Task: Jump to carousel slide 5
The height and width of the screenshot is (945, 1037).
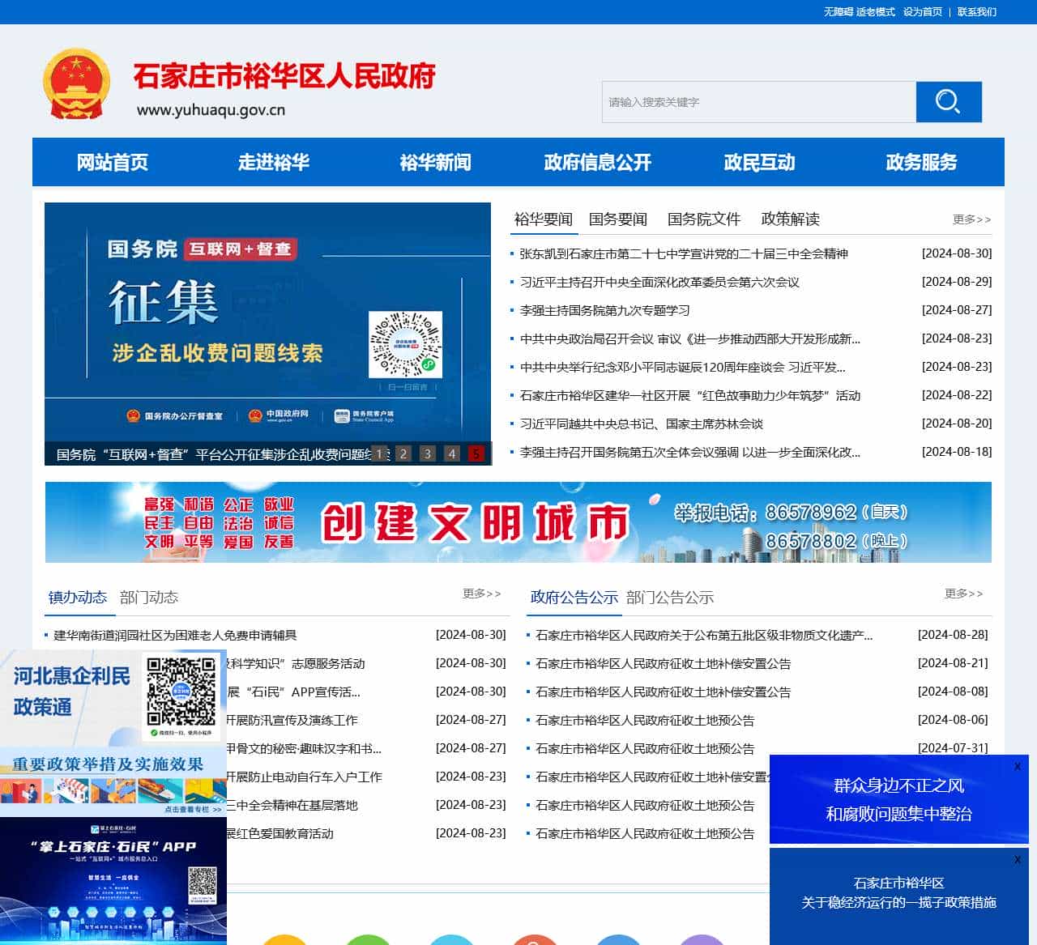Action: coord(476,453)
